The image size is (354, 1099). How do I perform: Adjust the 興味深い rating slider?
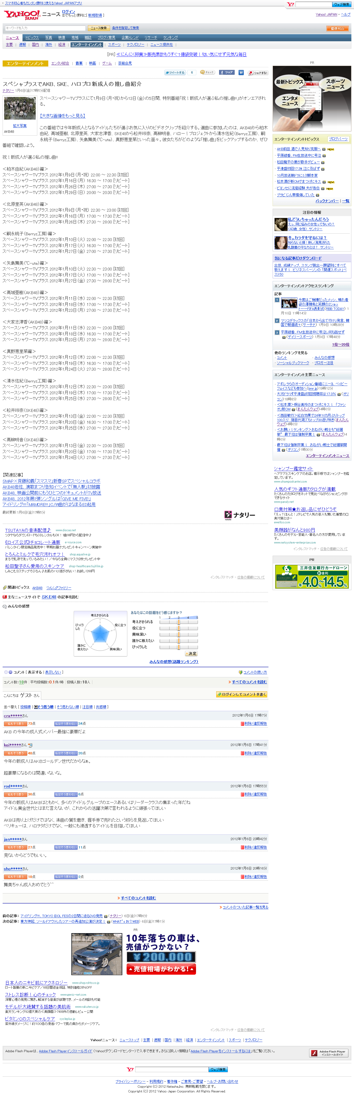click(x=178, y=634)
